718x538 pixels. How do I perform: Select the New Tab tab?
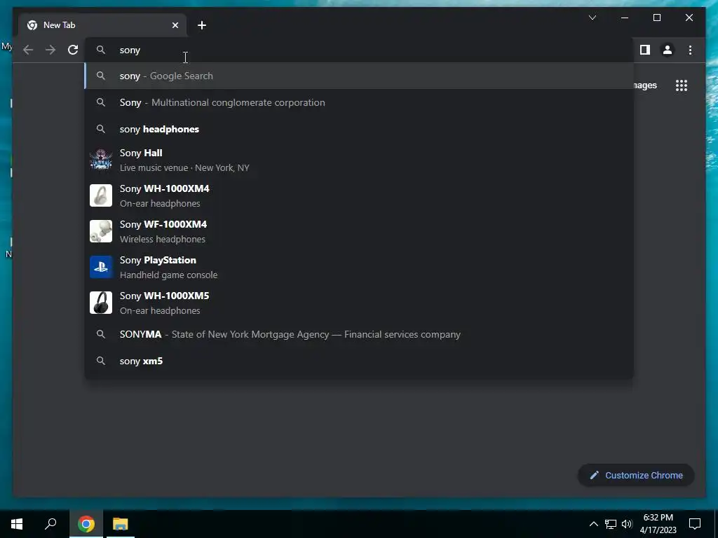tap(102, 25)
